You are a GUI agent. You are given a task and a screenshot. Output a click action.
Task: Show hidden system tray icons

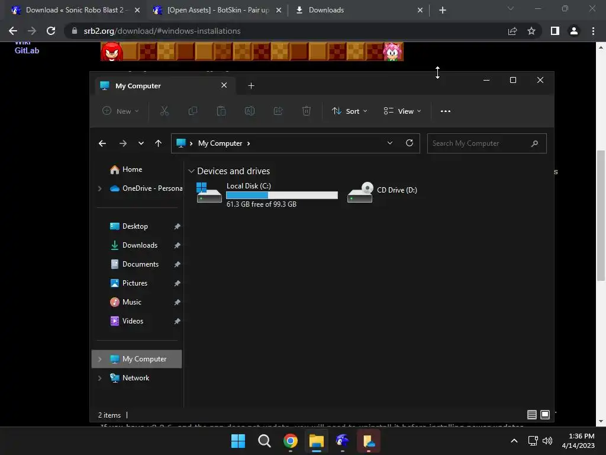(514, 441)
